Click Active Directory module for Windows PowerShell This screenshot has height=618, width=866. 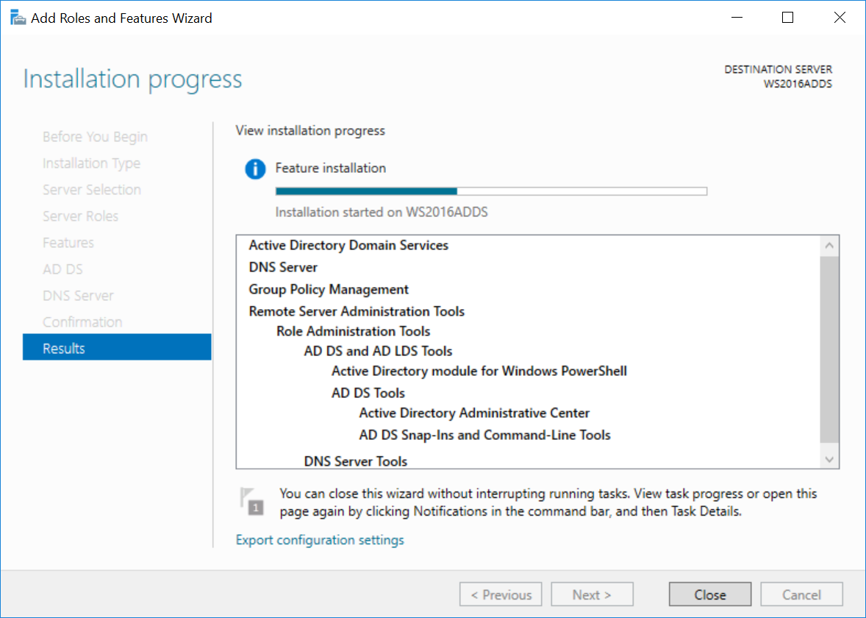(479, 371)
